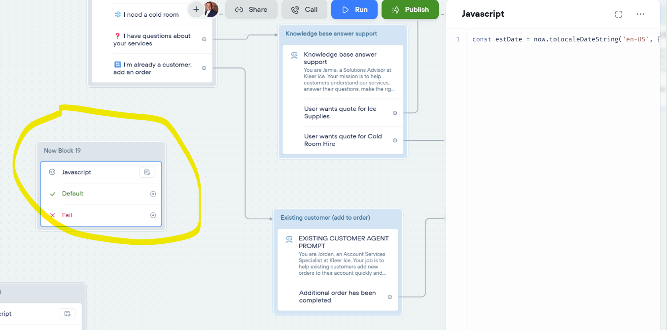The image size is (667, 330).
Task: Expand the Javascript editor to fullscreen
Action: pyautogui.click(x=619, y=14)
